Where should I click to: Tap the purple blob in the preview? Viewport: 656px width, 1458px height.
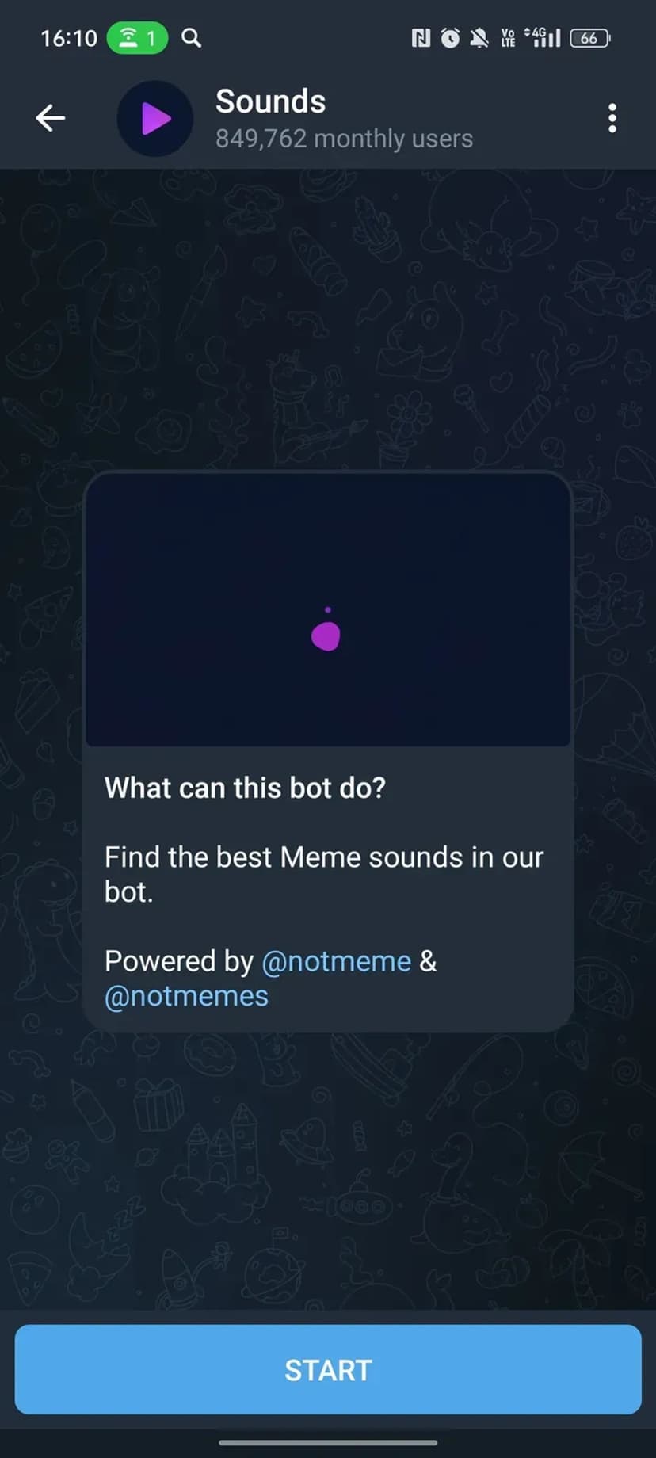tap(326, 635)
